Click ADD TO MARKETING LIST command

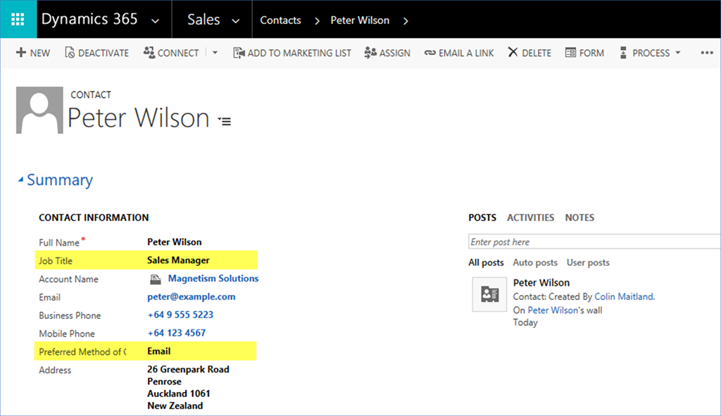click(x=291, y=53)
